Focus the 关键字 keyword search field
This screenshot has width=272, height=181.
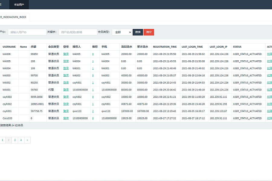pyautogui.click(x=78, y=32)
